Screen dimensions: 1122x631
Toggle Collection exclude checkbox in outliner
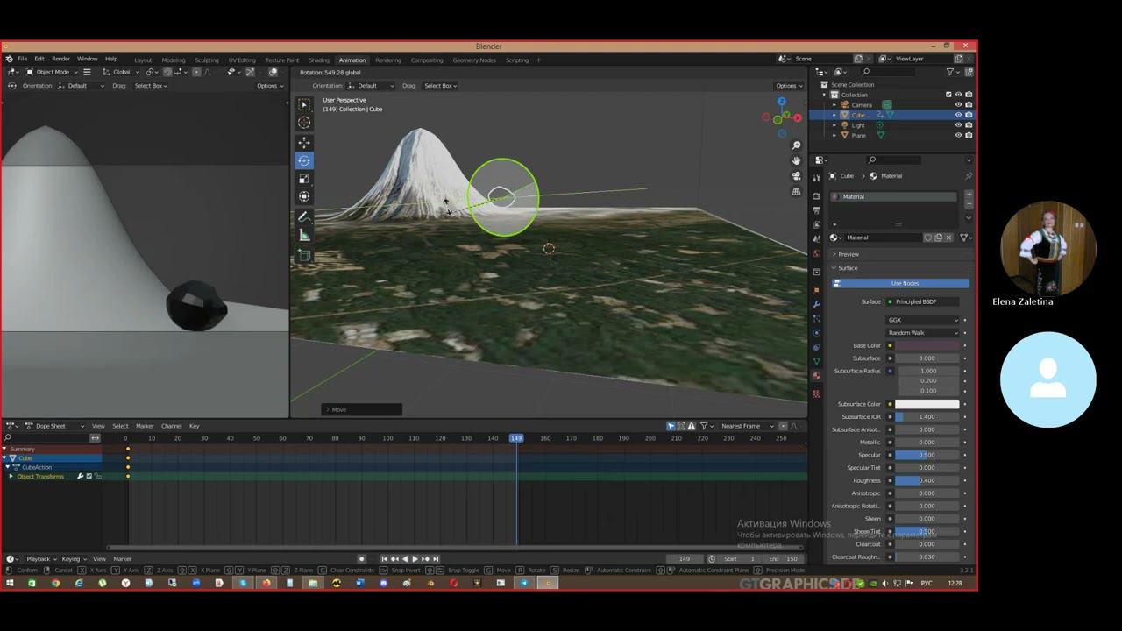coord(948,95)
